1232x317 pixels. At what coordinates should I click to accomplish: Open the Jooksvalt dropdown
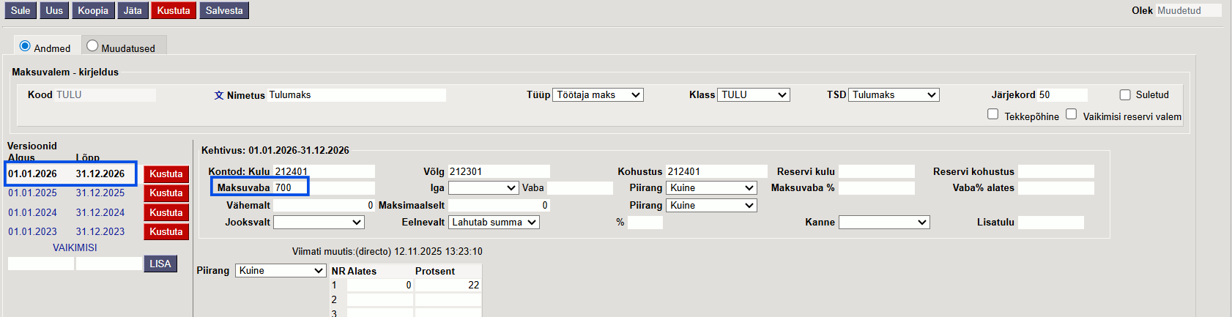[x=319, y=223]
